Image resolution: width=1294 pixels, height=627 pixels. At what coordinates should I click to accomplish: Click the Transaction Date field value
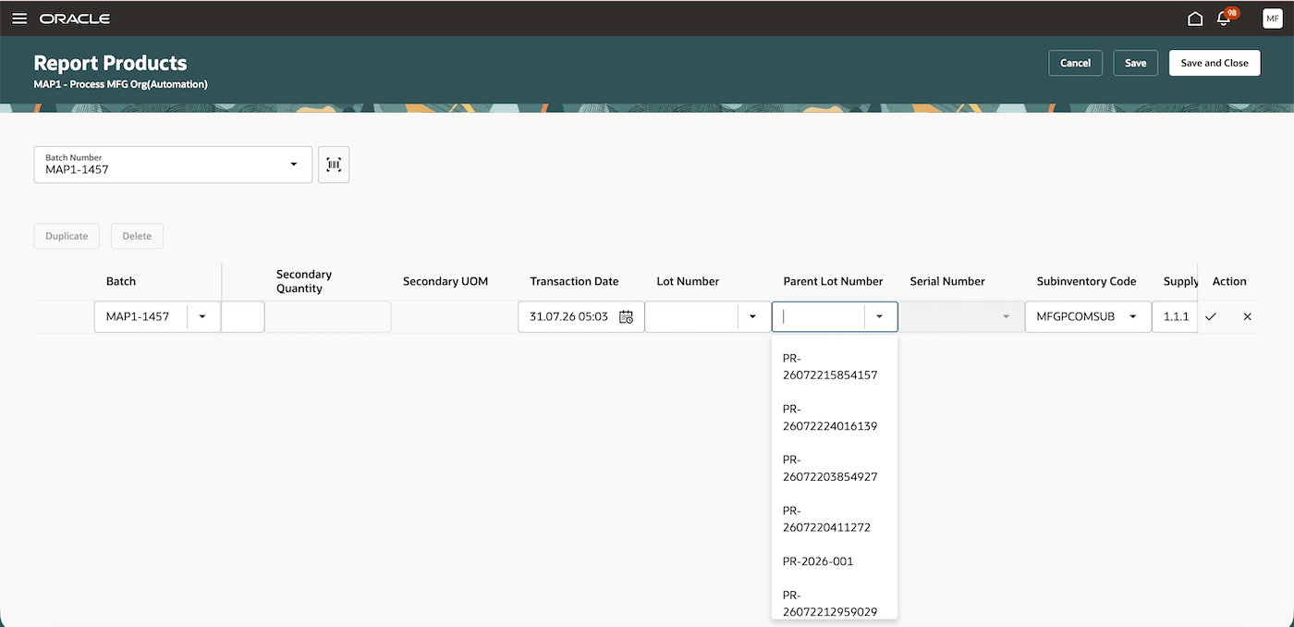[x=568, y=316]
